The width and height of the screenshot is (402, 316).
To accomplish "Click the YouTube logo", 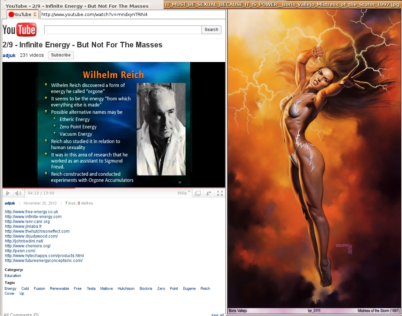I will pos(19,30).
